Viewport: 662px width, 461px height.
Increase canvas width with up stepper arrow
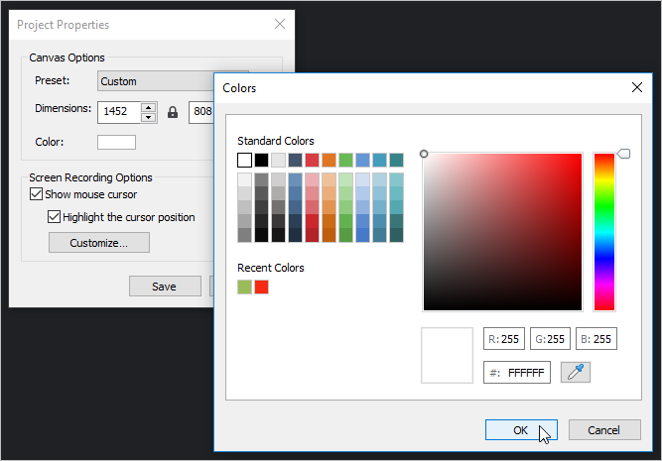148,107
